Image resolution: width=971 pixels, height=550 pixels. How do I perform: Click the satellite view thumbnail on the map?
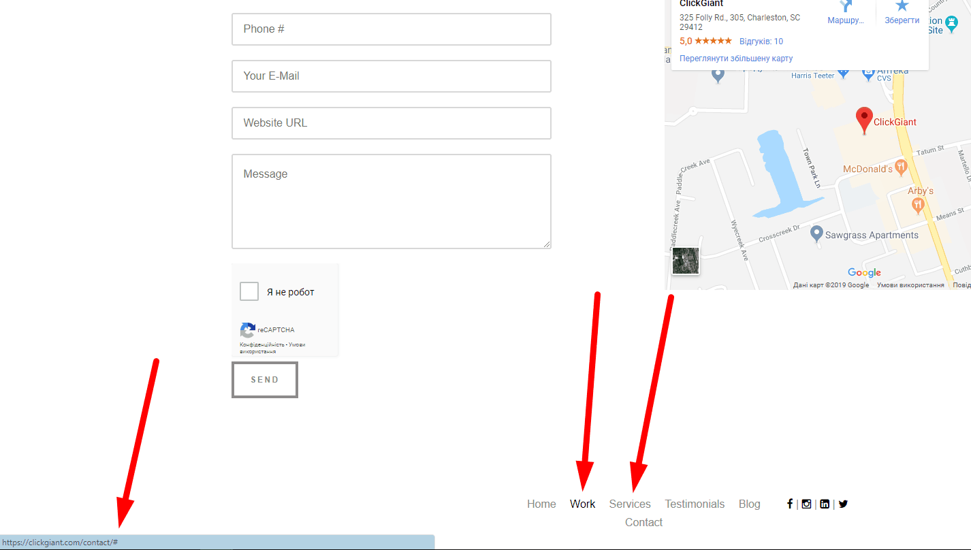coord(685,260)
